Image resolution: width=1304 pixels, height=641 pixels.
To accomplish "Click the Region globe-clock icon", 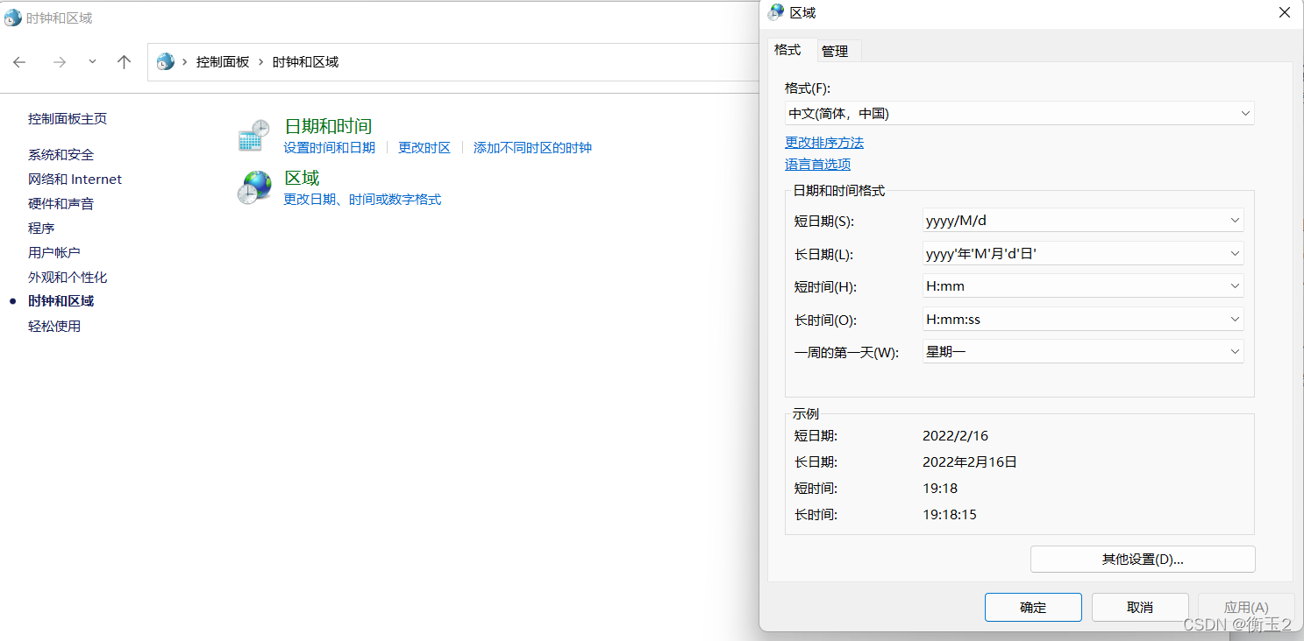I will [253, 187].
